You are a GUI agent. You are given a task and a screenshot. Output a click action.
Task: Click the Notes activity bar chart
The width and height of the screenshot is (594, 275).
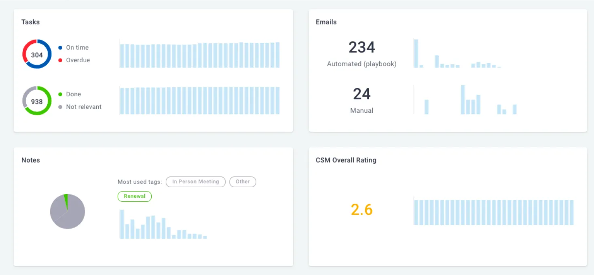click(163, 224)
